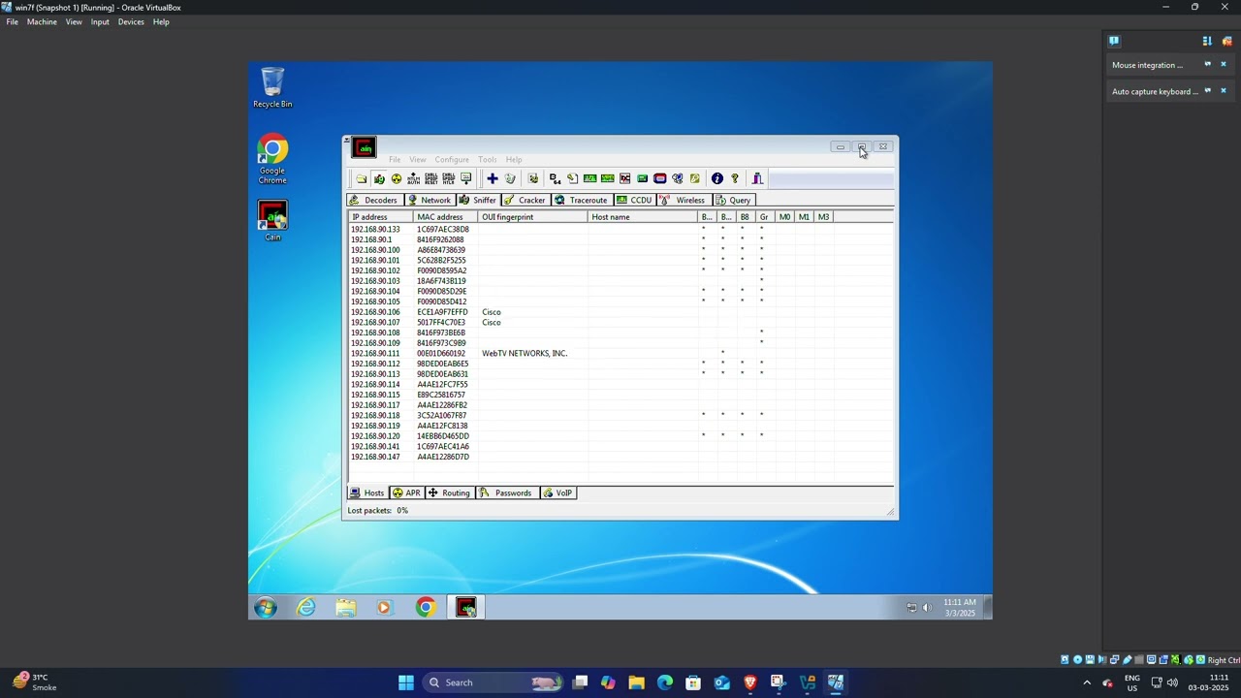Open the Windows 7 Start button
Image resolution: width=1241 pixels, height=698 pixels.
pos(266,608)
